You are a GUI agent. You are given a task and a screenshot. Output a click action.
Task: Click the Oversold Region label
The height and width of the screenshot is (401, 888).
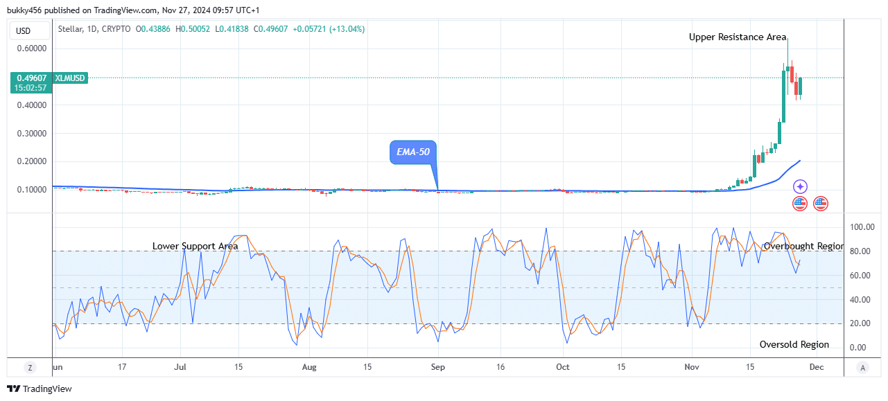[x=794, y=344]
